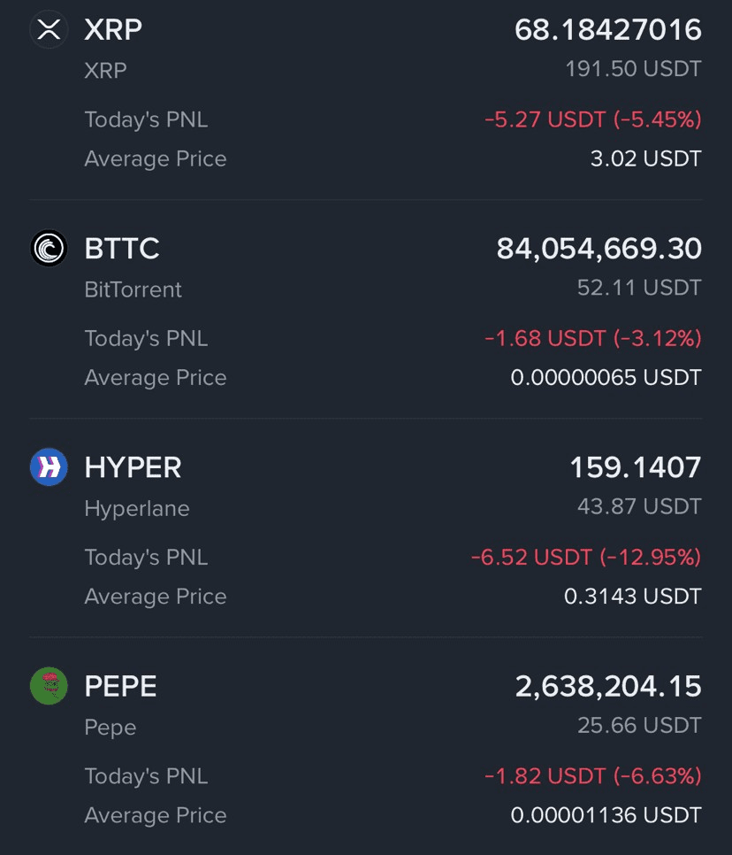Tap the BitTorrent BTTC coin icon
Image resolution: width=732 pixels, height=855 pixels.
coord(49,248)
